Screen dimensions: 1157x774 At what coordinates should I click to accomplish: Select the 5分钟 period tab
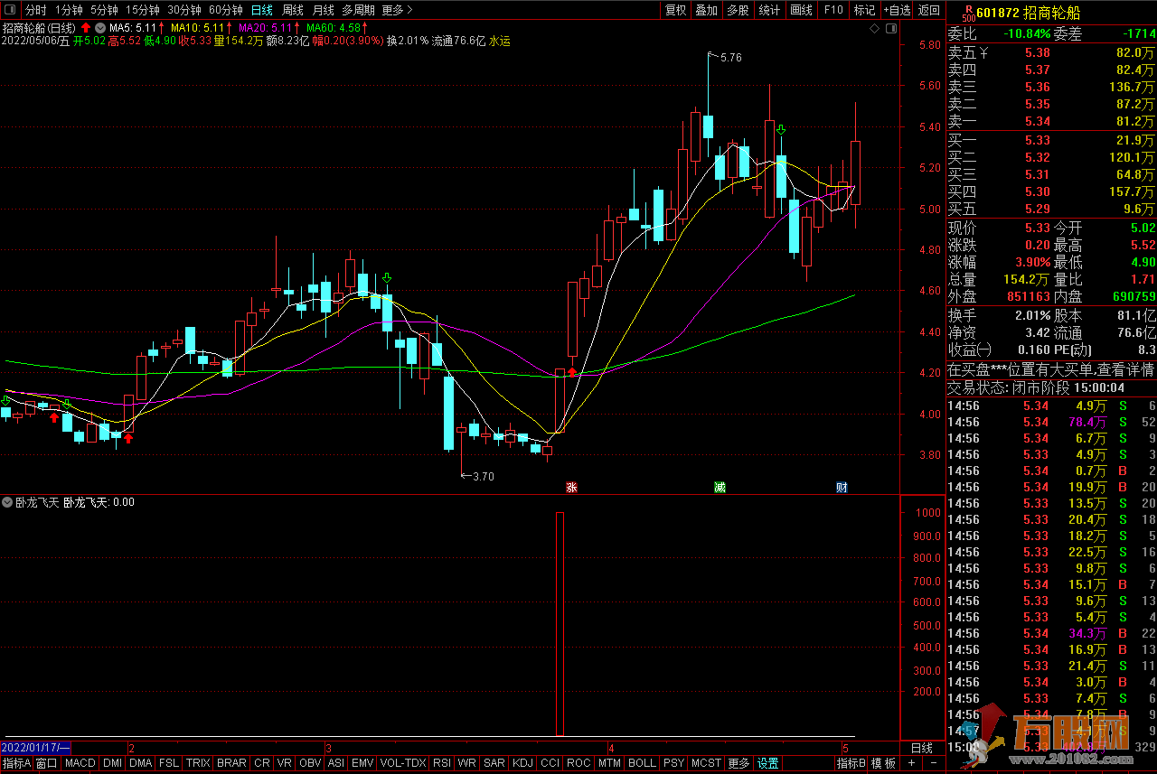[104, 10]
